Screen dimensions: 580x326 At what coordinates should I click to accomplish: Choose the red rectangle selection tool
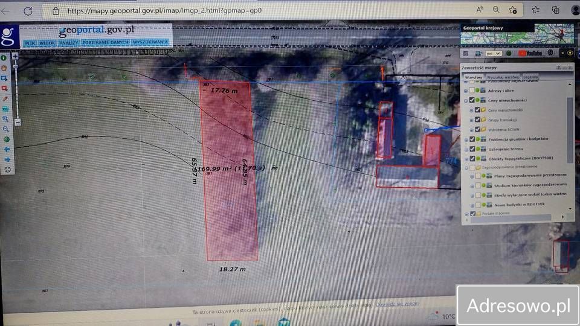5,88
